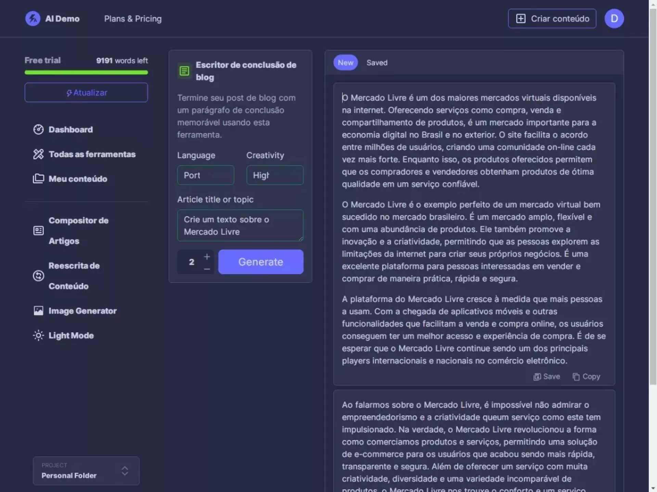This screenshot has height=492, width=657.
Task: Click the AI Demo logo icon
Action: pyautogui.click(x=33, y=18)
